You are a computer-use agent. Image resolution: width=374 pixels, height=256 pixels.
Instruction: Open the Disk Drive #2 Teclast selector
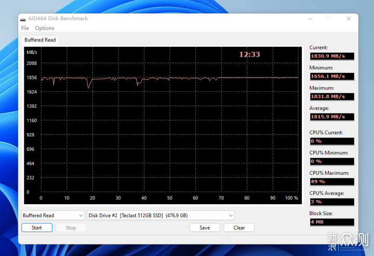coord(161,215)
